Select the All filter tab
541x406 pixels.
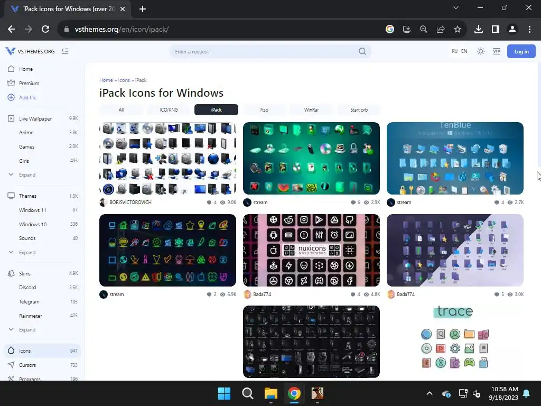click(121, 109)
